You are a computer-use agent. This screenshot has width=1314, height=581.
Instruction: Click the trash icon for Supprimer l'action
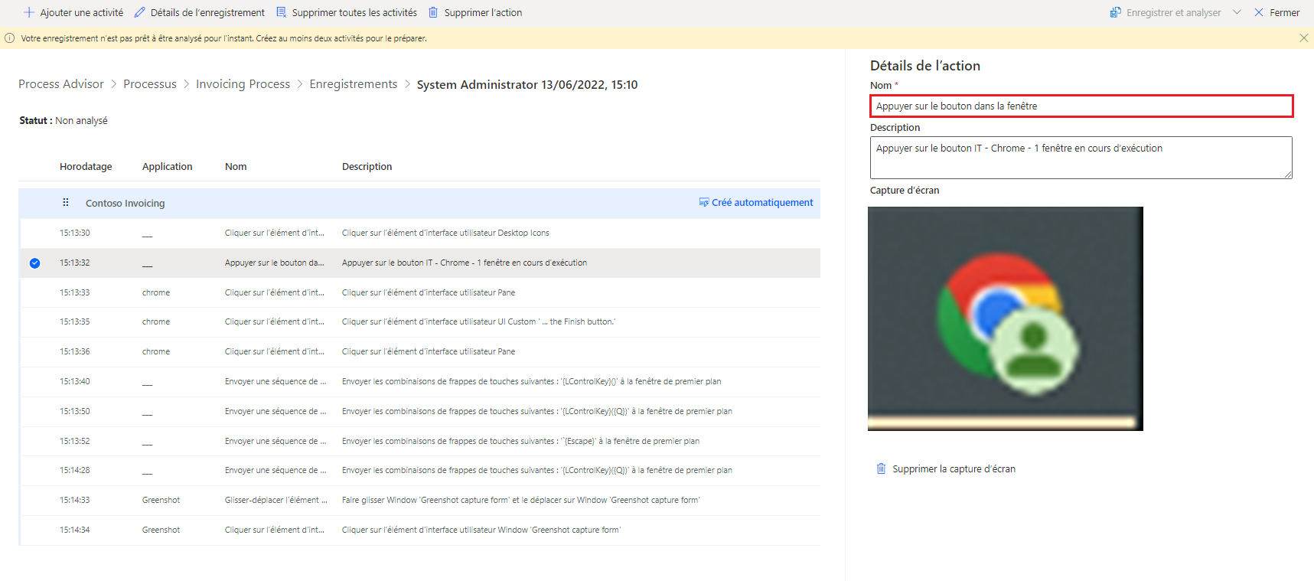pos(433,13)
